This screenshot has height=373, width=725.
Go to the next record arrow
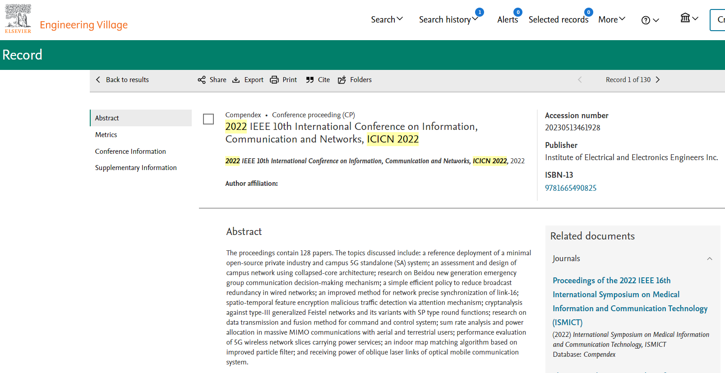pyautogui.click(x=658, y=80)
